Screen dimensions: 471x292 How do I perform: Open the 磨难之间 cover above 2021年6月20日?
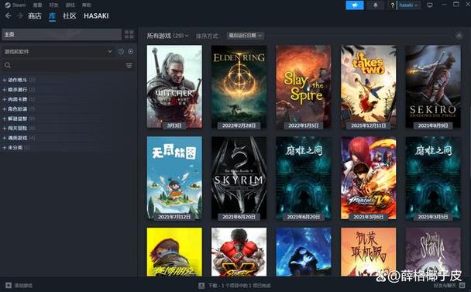click(x=304, y=178)
